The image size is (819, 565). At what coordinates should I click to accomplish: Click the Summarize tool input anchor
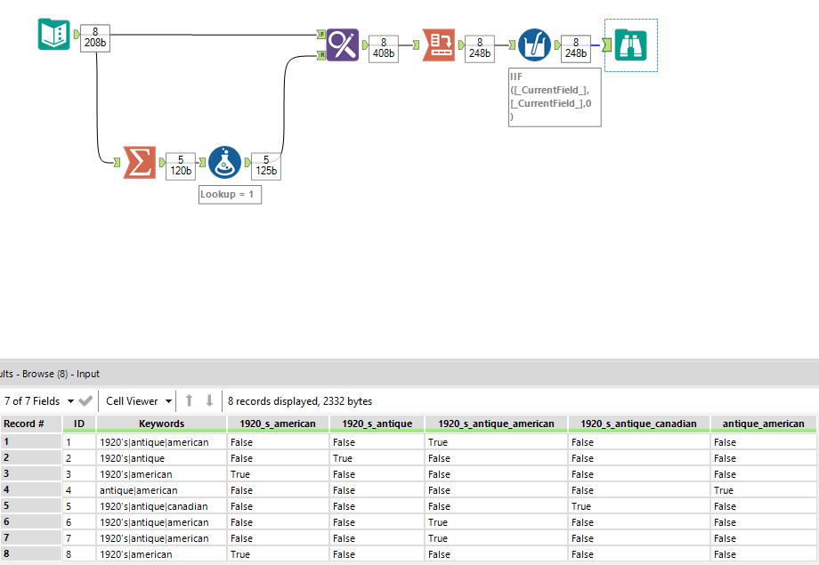tap(117, 163)
